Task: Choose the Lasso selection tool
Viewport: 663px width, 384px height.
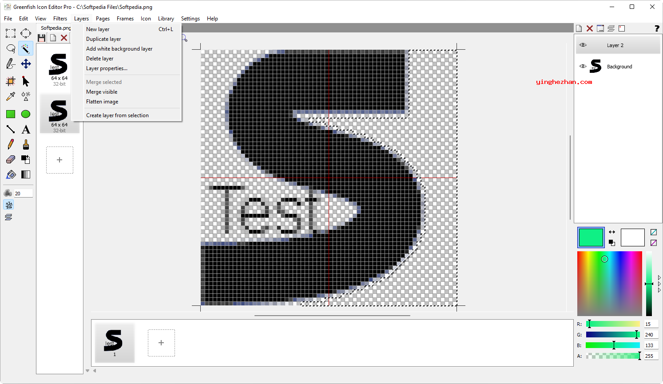Action: point(11,48)
